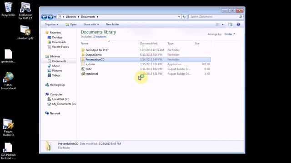291x163 pixels.
Task: Select Computer in navigation pane
Action: click(56, 95)
